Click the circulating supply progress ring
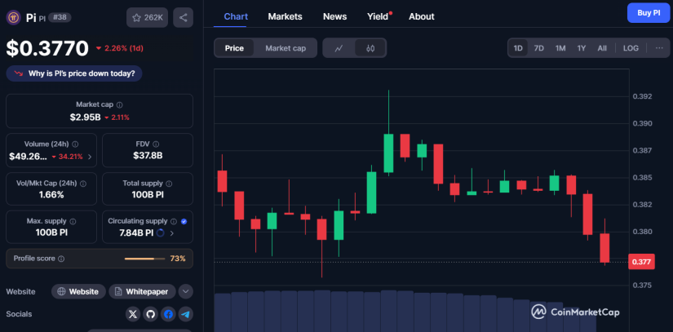This screenshot has height=332, width=673. pyautogui.click(x=161, y=233)
